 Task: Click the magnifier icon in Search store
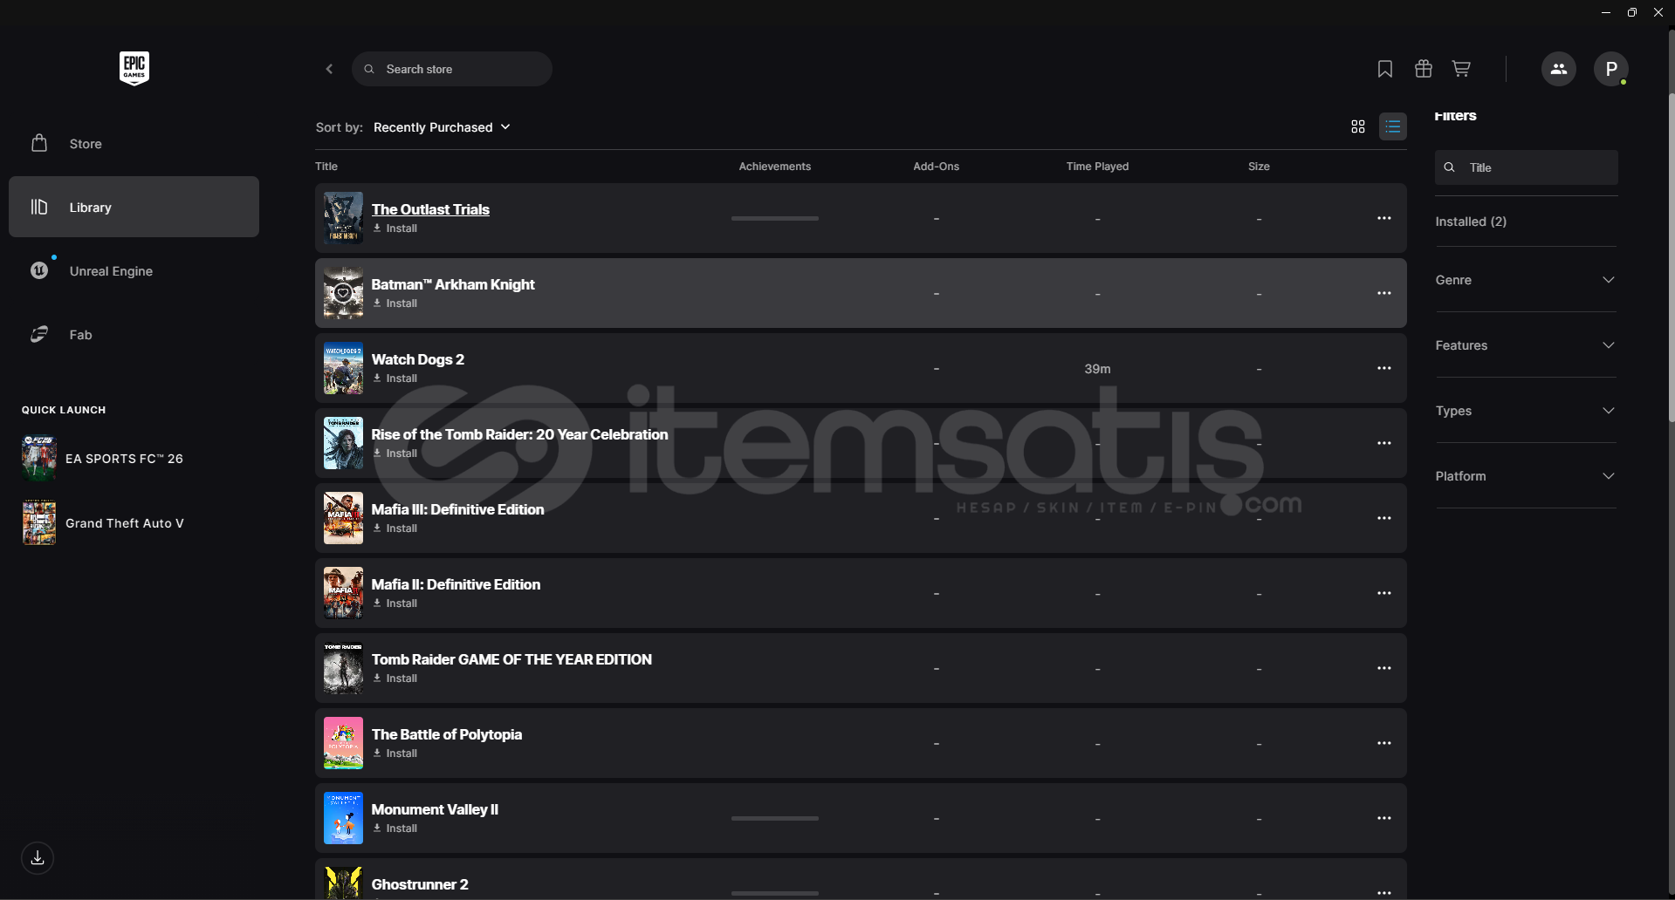369,69
